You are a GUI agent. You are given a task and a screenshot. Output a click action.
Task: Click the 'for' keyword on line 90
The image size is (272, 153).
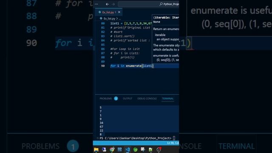[113, 66]
